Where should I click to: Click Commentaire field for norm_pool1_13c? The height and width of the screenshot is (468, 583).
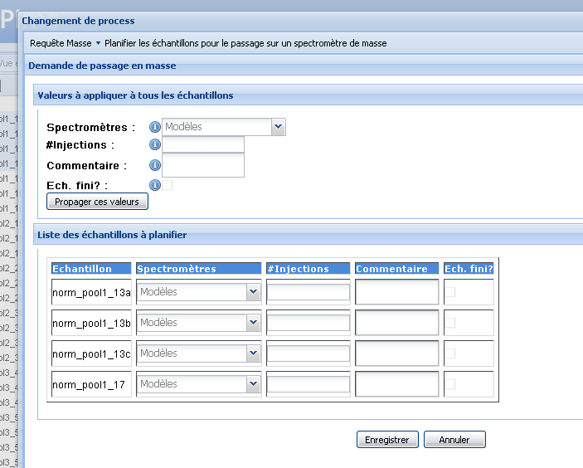click(396, 353)
